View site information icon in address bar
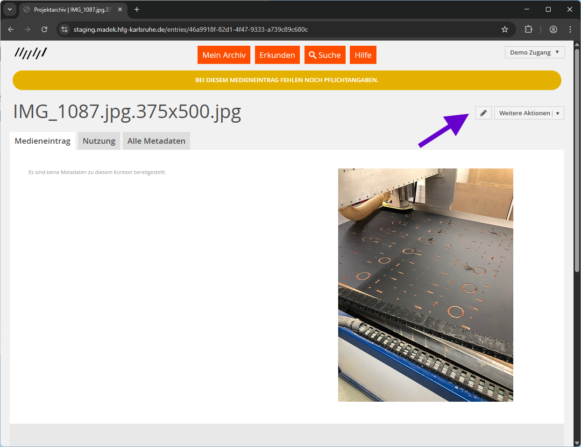Image resolution: width=581 pixels, height=447 pixels. click(64, 29)
